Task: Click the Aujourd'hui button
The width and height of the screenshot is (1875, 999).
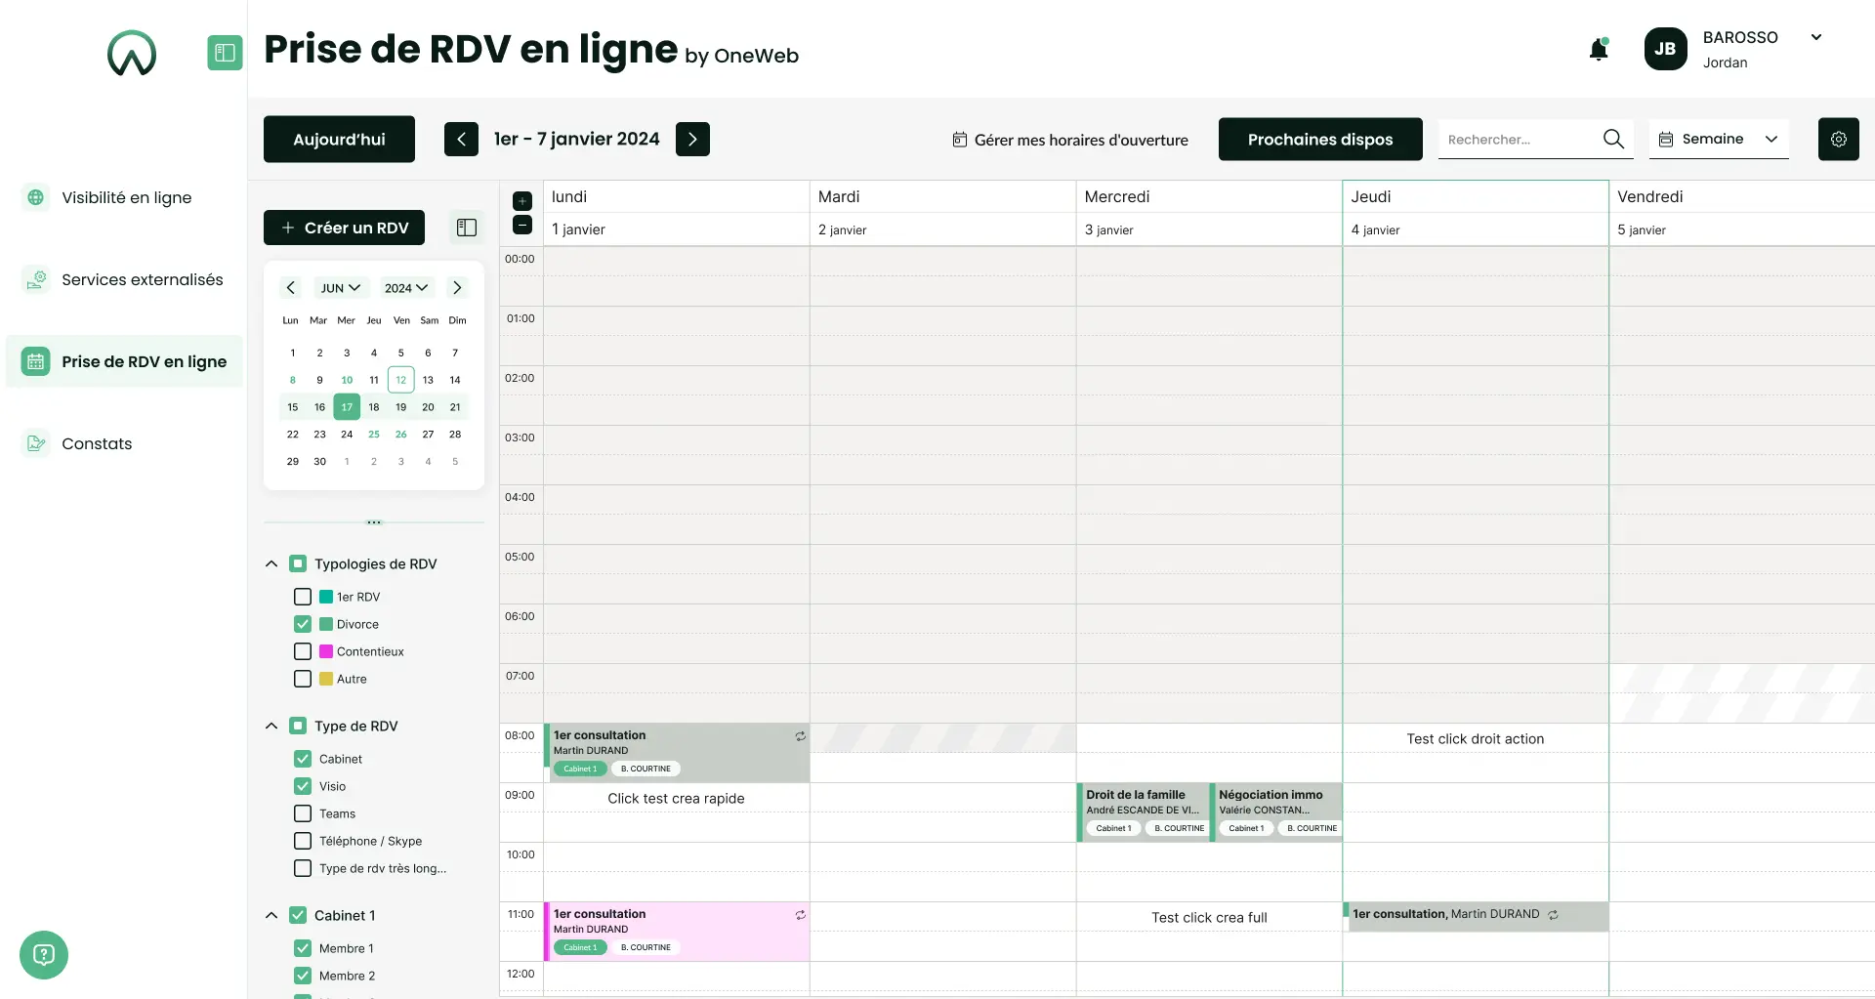Action: (x=338, y=139)
